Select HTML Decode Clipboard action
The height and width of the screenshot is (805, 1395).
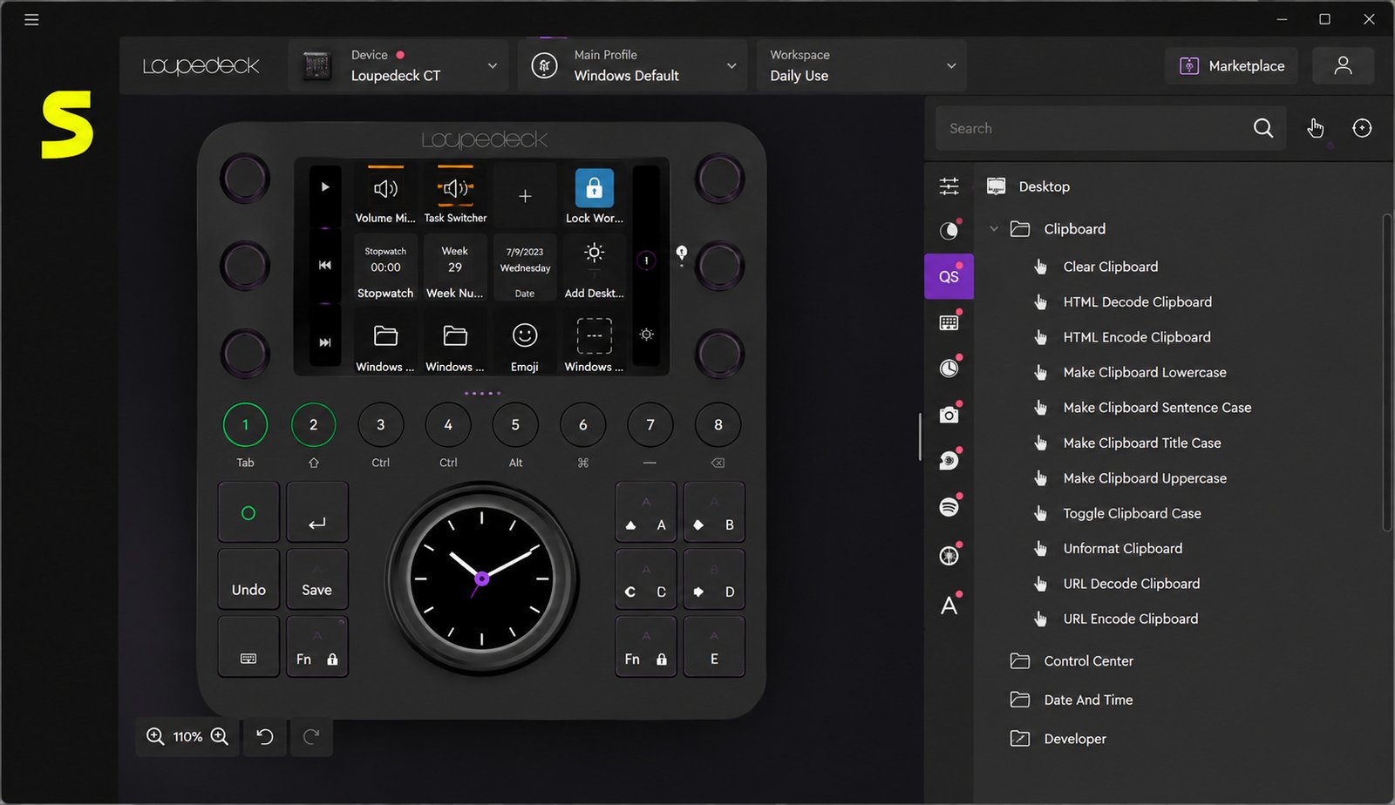[1138, 301]
